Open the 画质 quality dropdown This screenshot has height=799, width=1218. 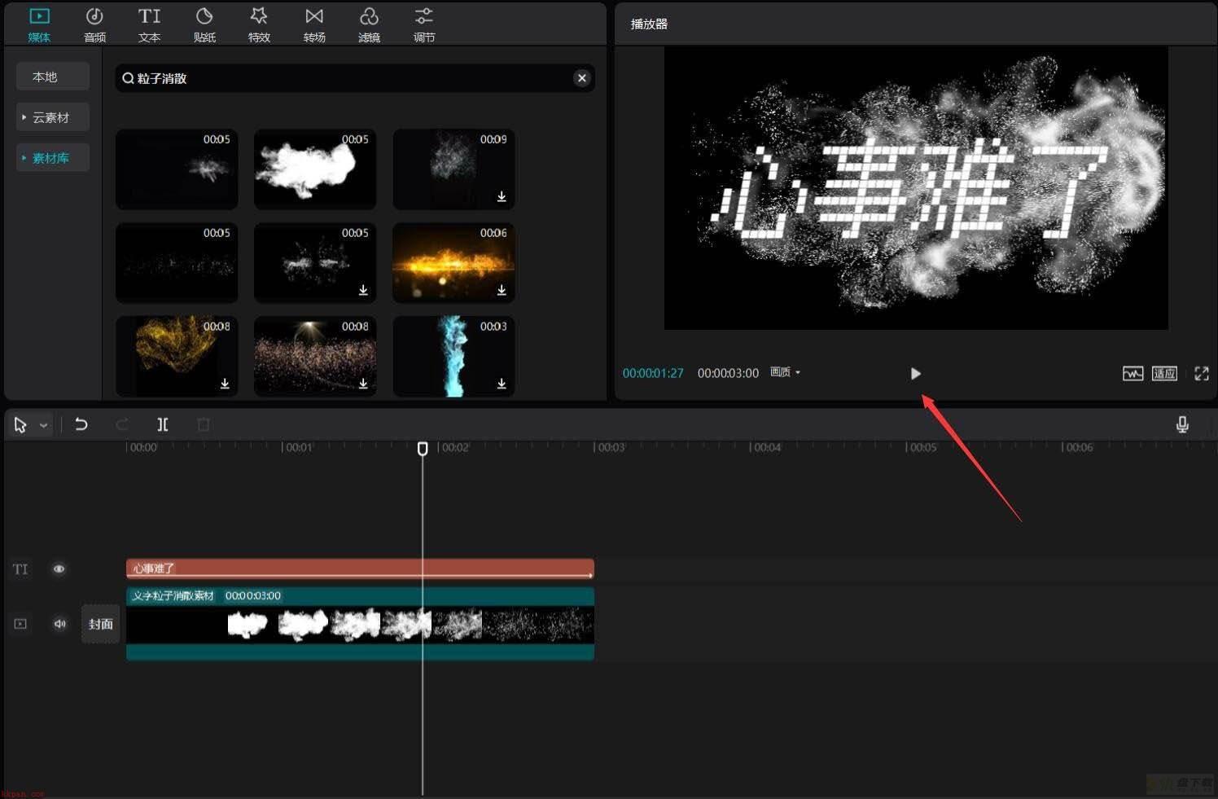[785, 372]
